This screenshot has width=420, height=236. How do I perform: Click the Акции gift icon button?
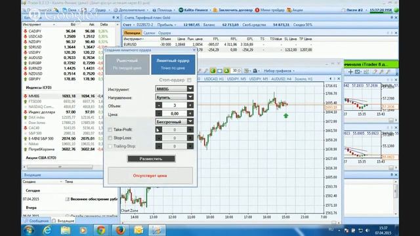pos(295,10)
